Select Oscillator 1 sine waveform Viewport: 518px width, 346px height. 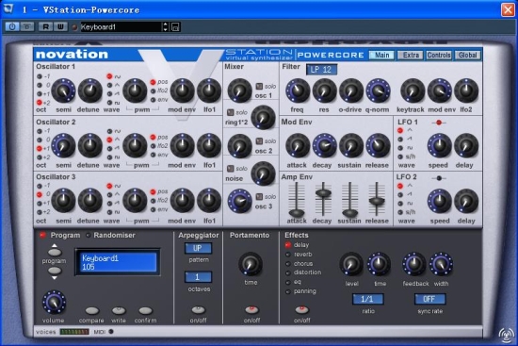(x=109, y=76)
